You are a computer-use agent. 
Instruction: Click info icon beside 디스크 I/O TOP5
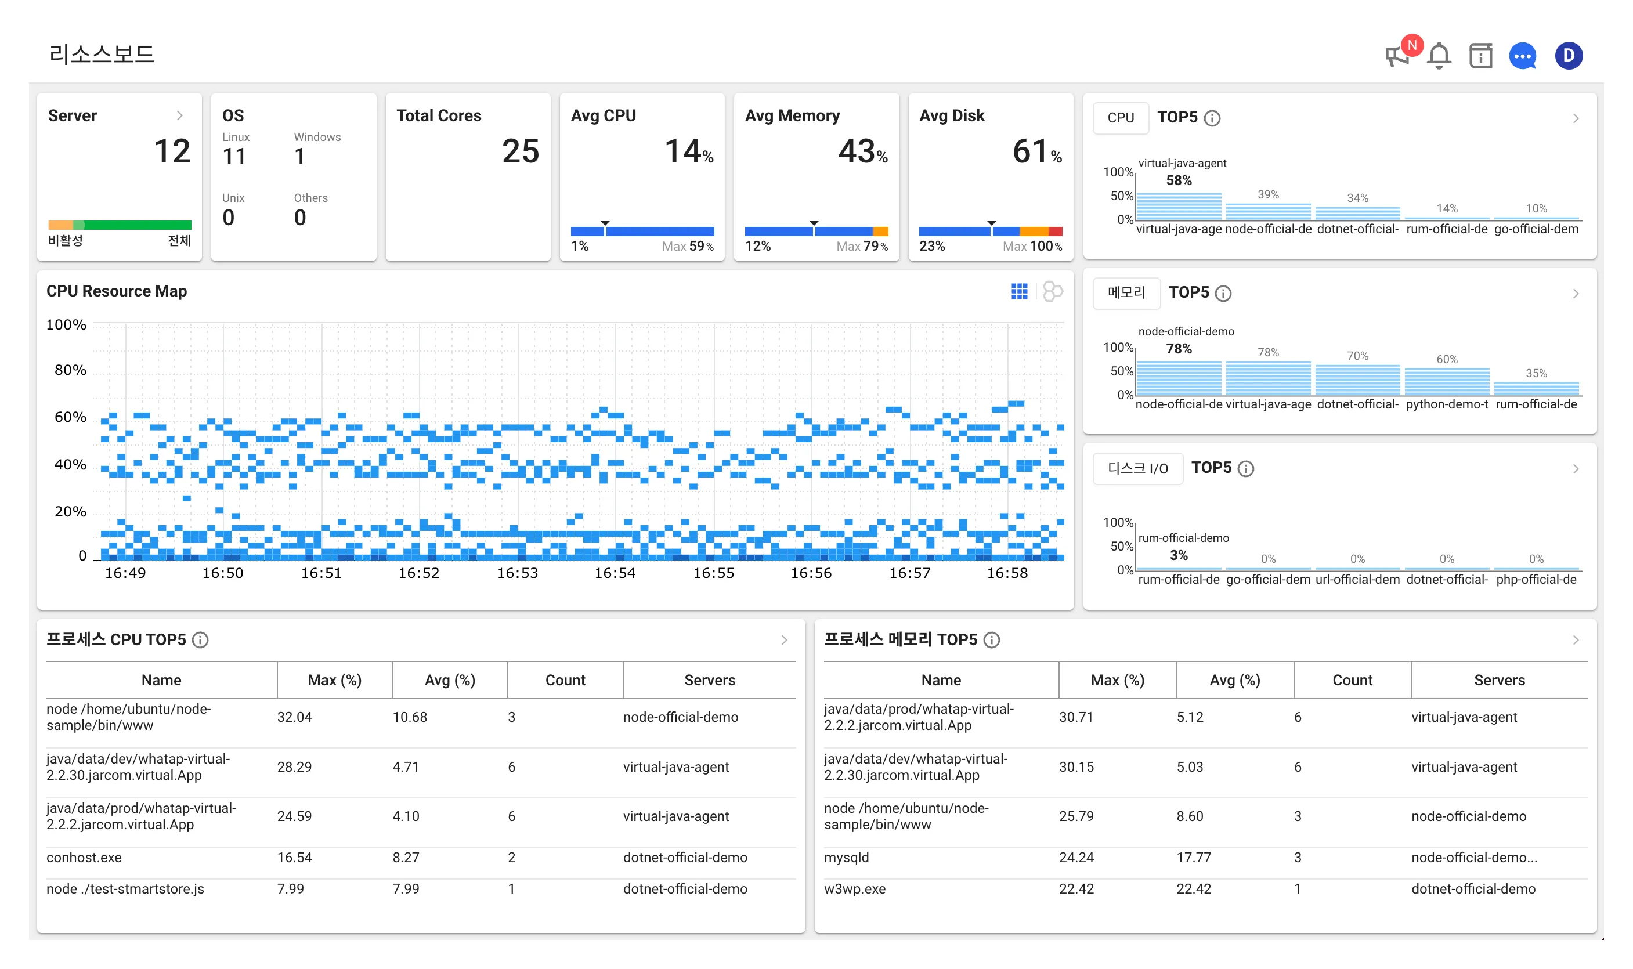coord(1245,469)
